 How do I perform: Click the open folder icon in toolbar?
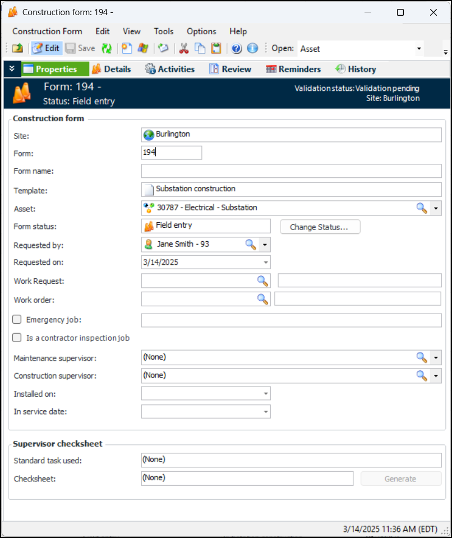tap(17, 48)
